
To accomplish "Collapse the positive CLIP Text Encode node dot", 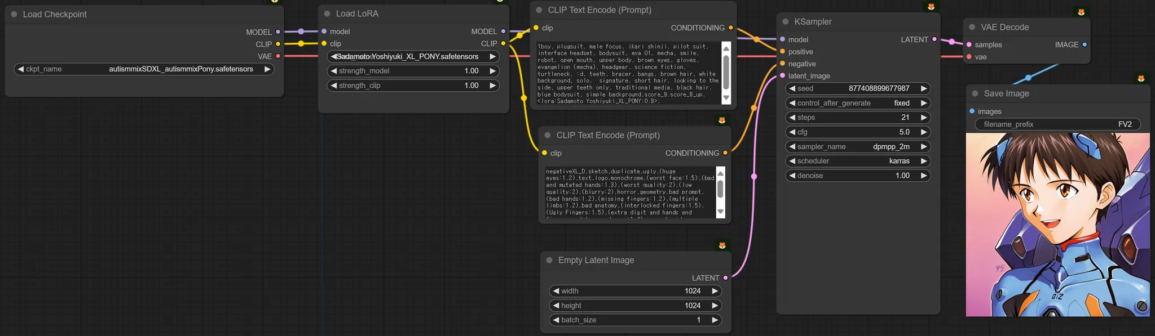I will (539, 10).
